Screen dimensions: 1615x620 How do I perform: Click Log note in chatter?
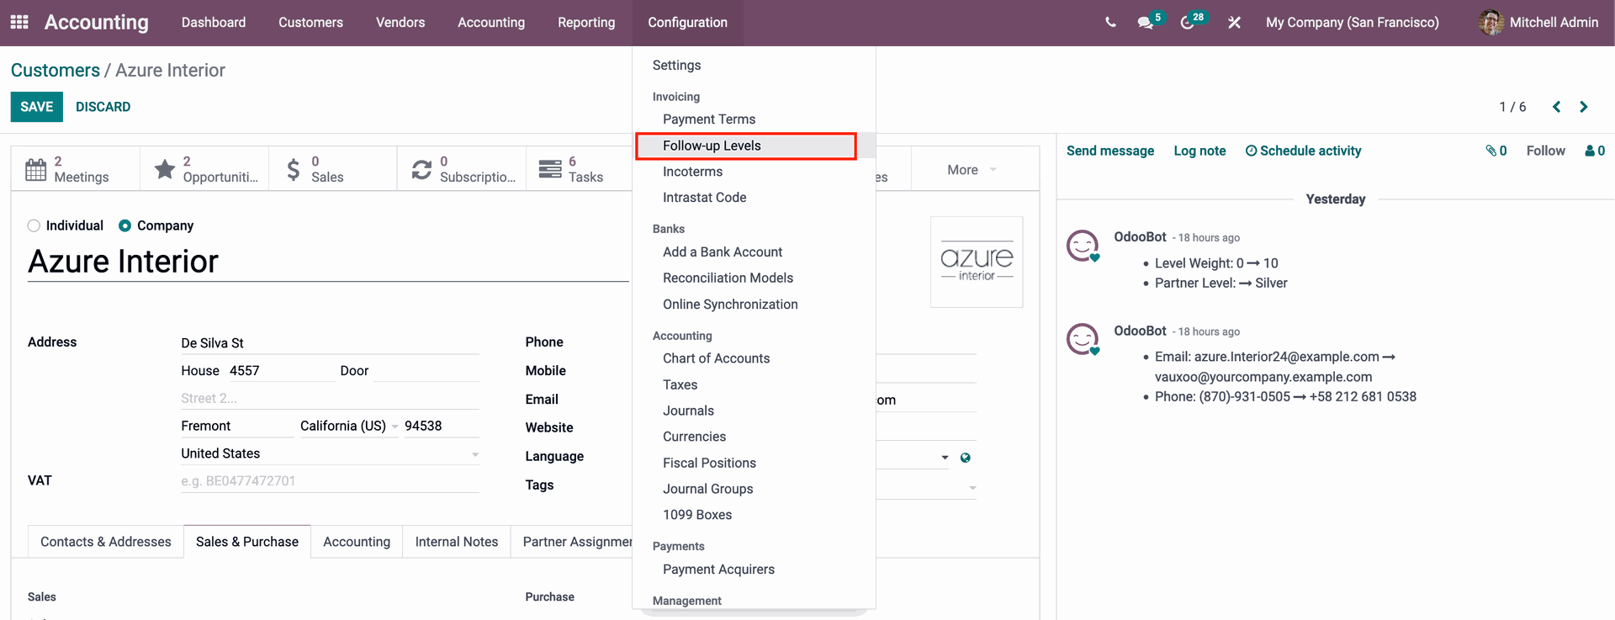1199,151
